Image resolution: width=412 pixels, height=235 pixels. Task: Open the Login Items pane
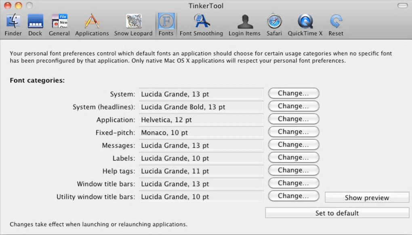click(244, 25)
